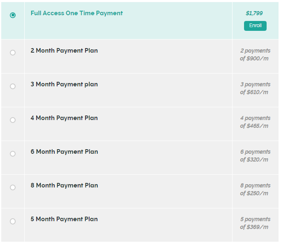Select the 2 Month Payment Plan radio button

(x=13, y=53)
